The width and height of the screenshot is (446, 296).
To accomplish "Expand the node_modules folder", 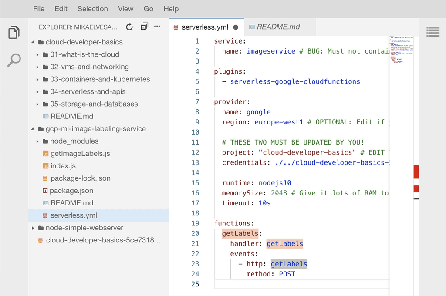I will pos(74,141).
